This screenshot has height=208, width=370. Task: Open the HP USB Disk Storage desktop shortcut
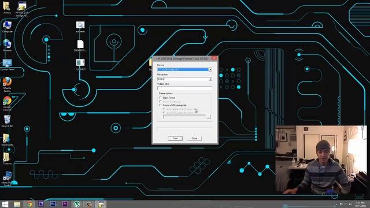click(22, 9)
